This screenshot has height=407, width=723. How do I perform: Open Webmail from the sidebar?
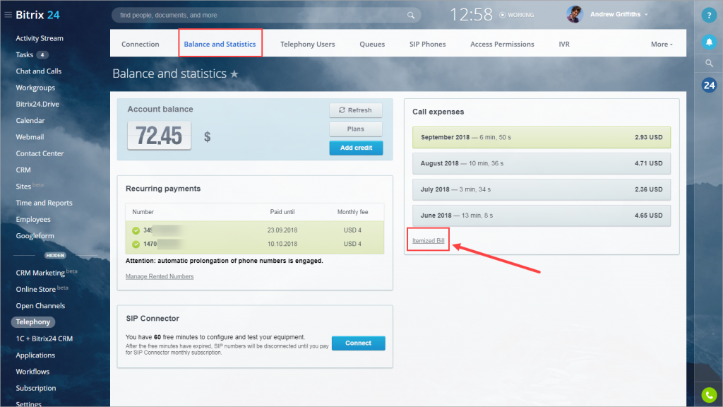click(30, 137)
